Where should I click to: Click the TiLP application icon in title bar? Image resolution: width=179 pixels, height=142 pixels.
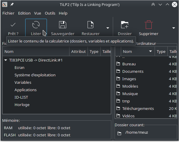(5, 4)
